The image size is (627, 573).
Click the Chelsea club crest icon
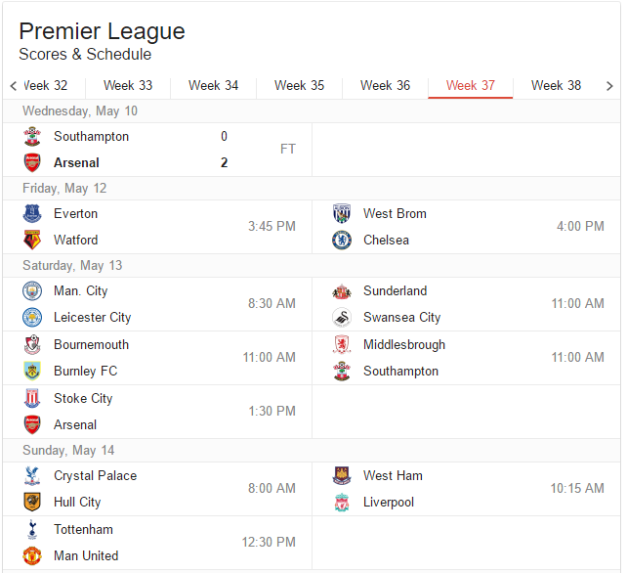[x=342, y=240]
